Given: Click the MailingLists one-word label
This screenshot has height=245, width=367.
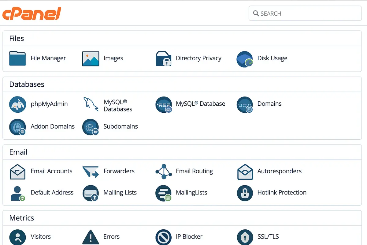Looking at the screenshot, I should (x=191, y=193).
